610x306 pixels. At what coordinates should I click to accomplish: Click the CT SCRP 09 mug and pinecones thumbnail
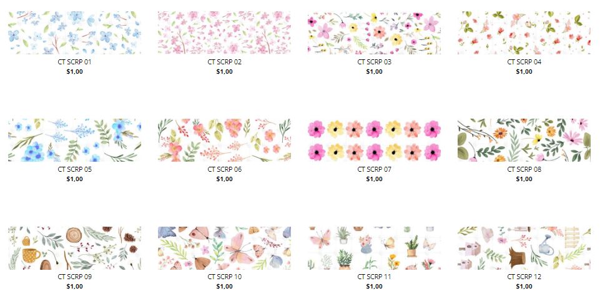pyautogui.click(x=75, y=248)
